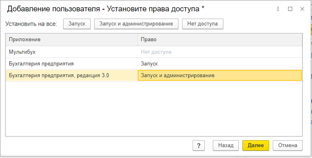Open highlighted Запуск и администрирование cell

(x=220, y=75)
